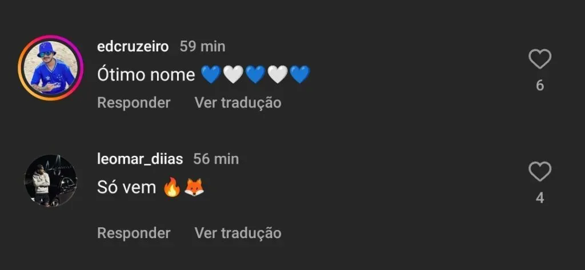Show translation of the "Só vem" comment
The height and width of the screenshot is (270, 585).
238,233
